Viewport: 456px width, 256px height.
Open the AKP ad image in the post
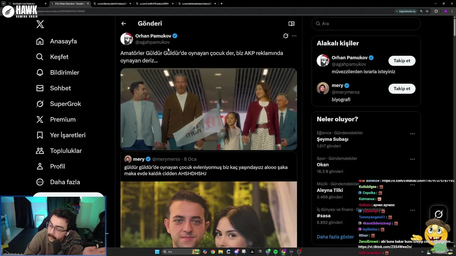click(208, 109)
